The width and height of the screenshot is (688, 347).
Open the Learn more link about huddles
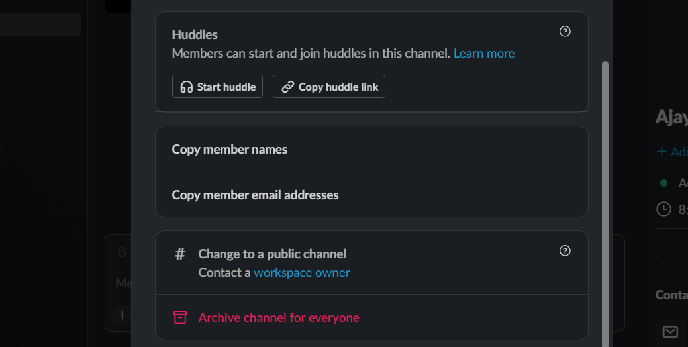coord(483,53)
